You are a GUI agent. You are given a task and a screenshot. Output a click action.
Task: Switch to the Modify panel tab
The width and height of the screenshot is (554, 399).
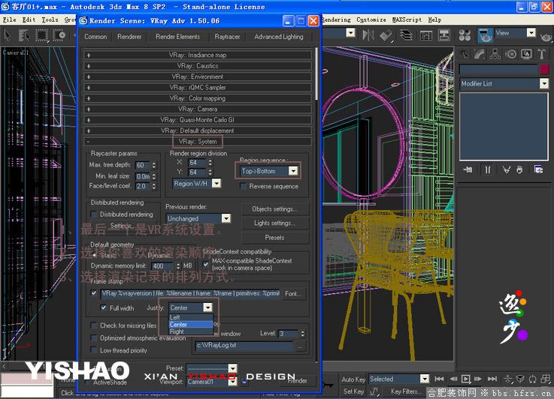pyautogui.click(x=480, y=54)
